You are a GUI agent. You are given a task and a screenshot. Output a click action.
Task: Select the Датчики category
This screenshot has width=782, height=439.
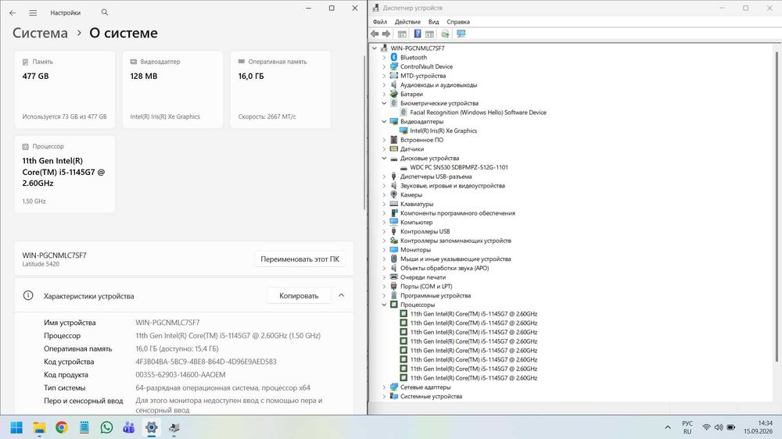pyautogui.click(x=412, y=149)
